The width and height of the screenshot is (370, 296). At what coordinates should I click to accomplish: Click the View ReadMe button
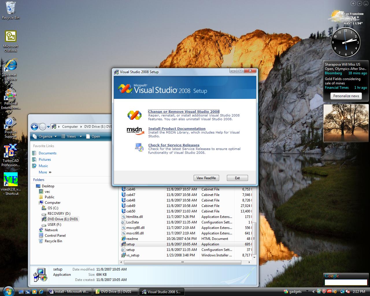click(x=206, y=178)
